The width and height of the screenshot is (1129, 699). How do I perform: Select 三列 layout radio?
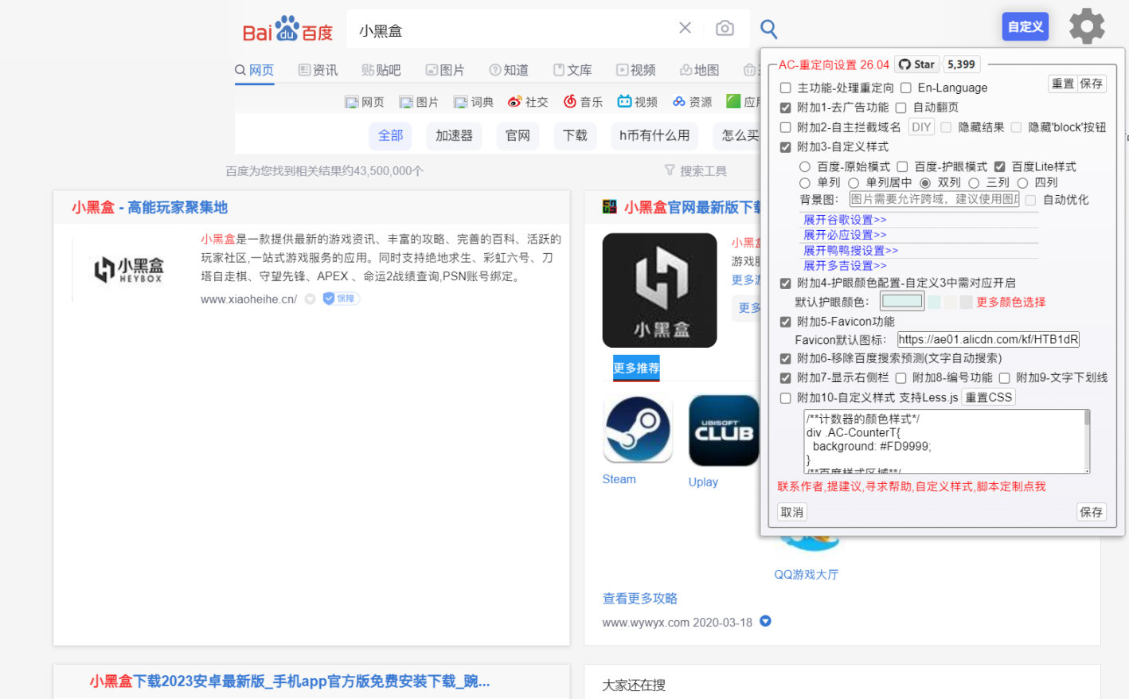tap(974, 183)
